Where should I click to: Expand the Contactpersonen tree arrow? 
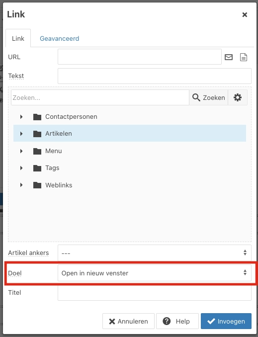[x=21, y=117]
